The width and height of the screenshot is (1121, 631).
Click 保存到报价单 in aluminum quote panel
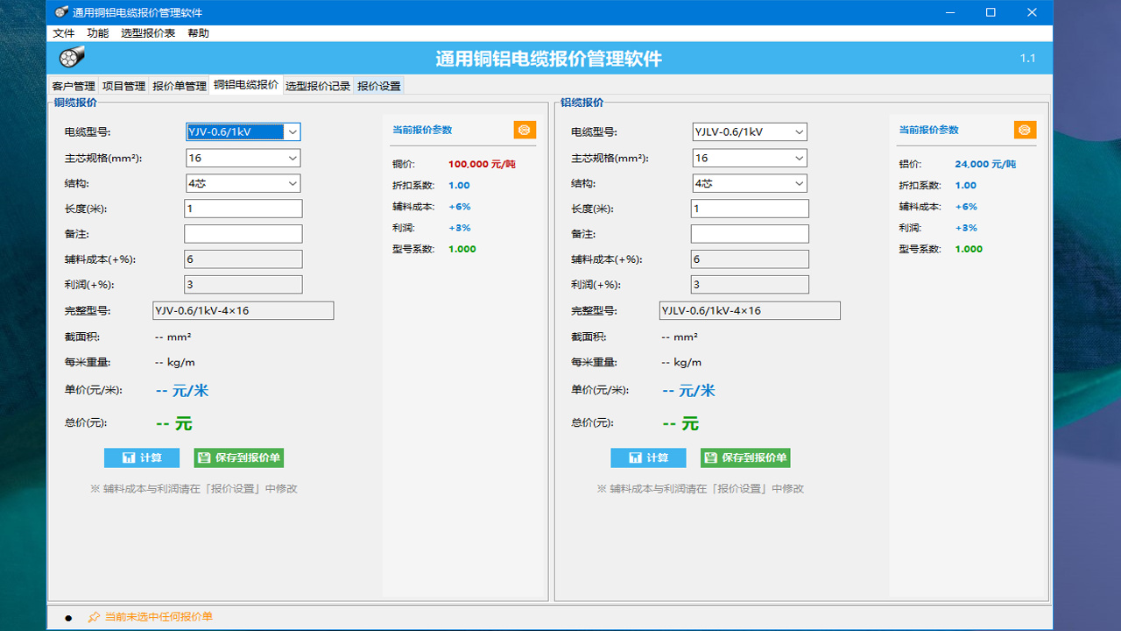point(745,457)
